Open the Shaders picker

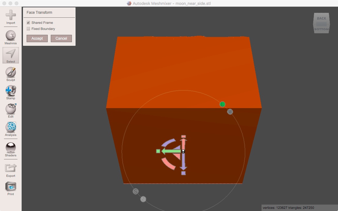pyautogui.click(x=10, y=147)
